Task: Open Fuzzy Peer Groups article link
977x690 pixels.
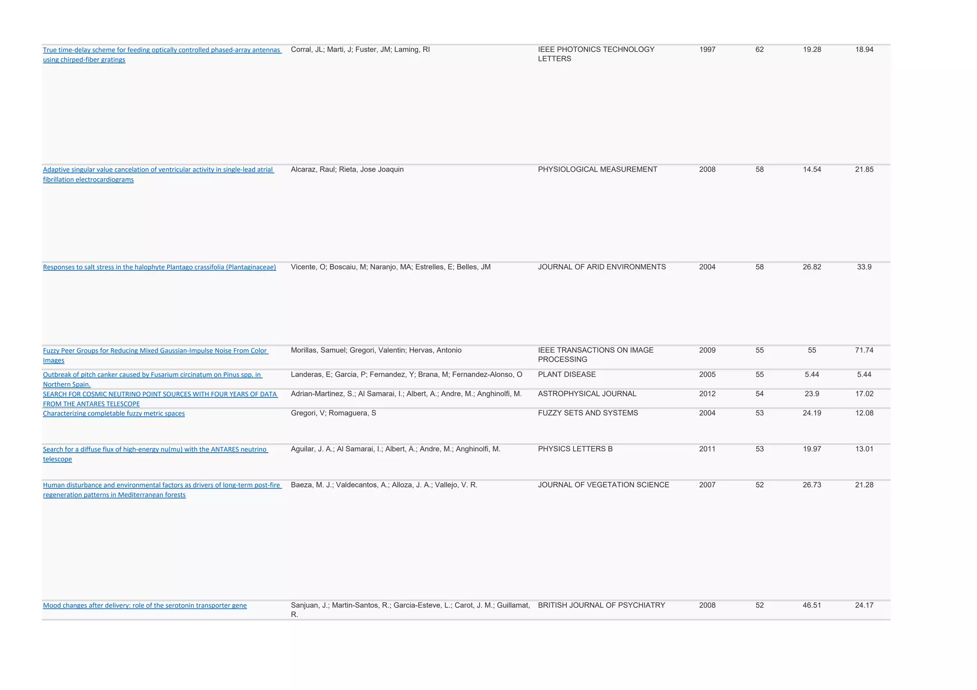Action: pyautogui.click(x=156, y=355)
